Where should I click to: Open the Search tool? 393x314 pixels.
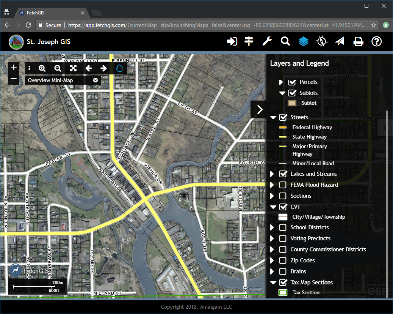pos(285,41)
